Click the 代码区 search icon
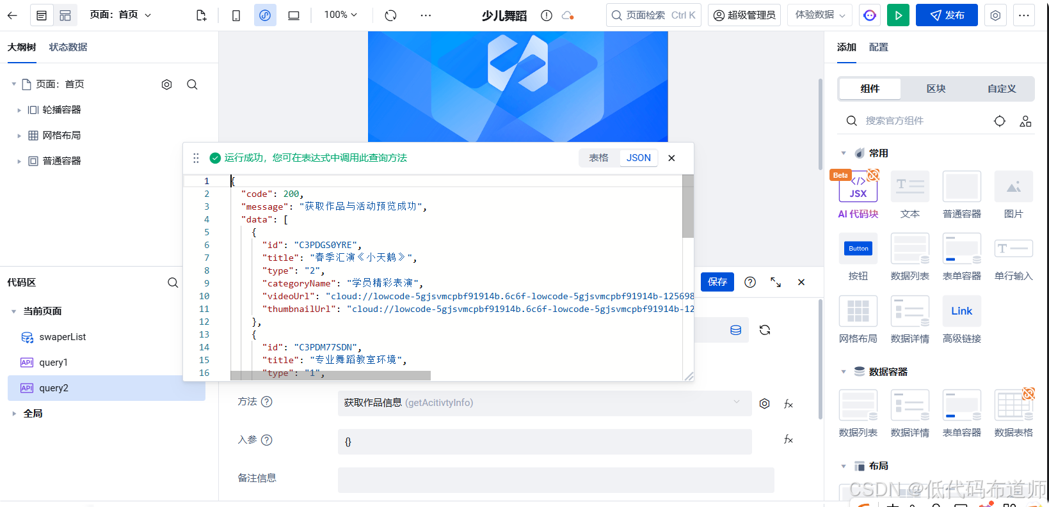 pyautogui.click(x=173, y=283)
